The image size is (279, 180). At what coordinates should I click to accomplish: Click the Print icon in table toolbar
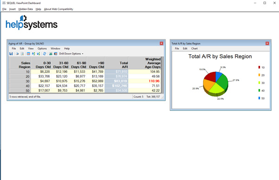point(17,54)
